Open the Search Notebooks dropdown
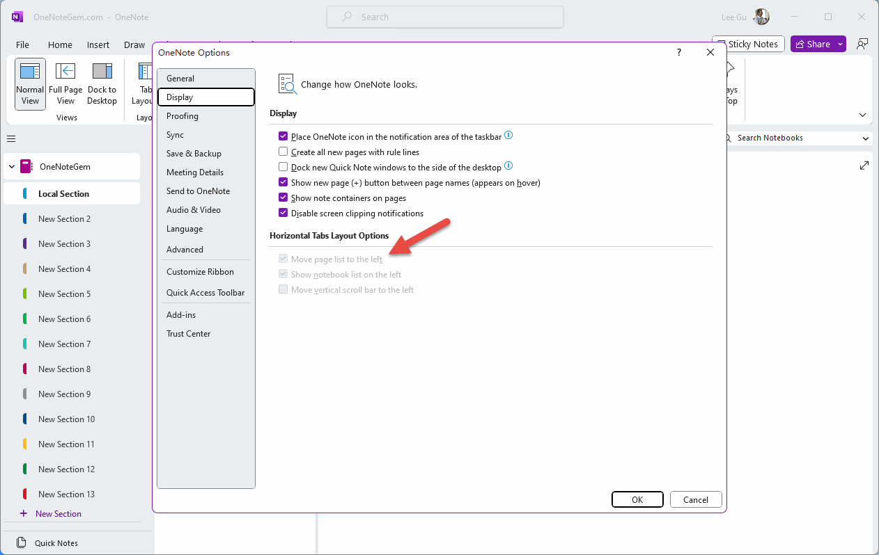Screen dimensions: 879x555 pyautogui.click(x=864, y=138)
